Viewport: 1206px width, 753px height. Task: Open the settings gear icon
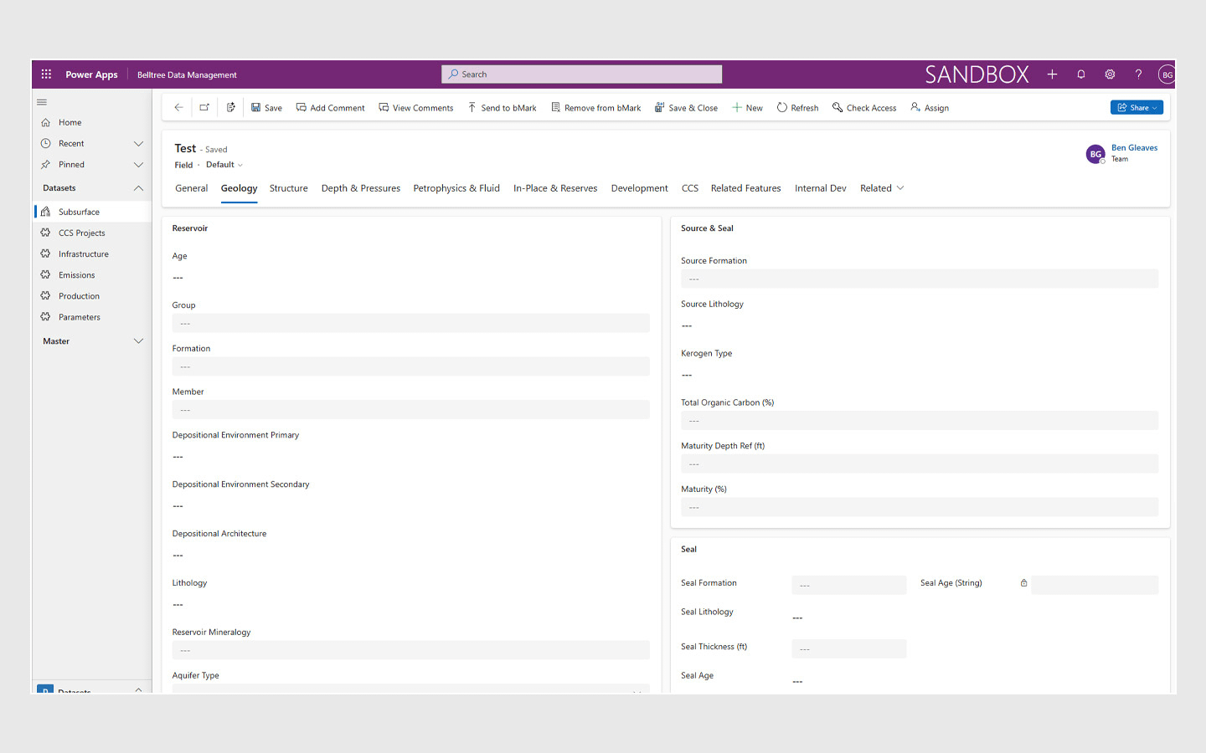[x=1110, y=74]
